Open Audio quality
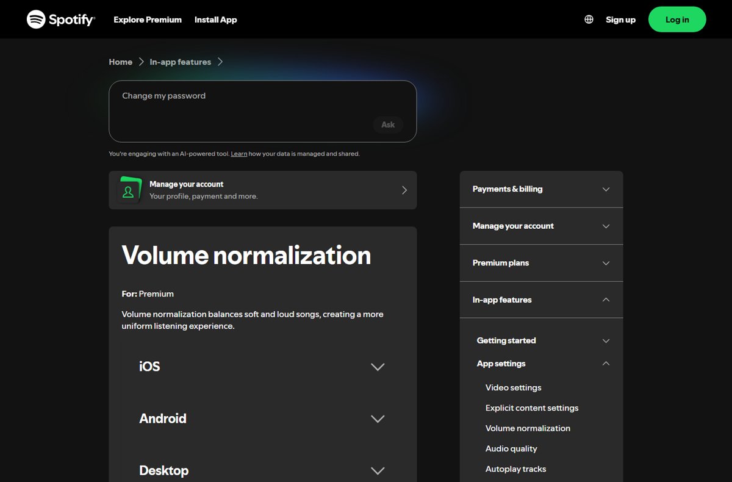The image size is (732, 482). coord(511,448)
